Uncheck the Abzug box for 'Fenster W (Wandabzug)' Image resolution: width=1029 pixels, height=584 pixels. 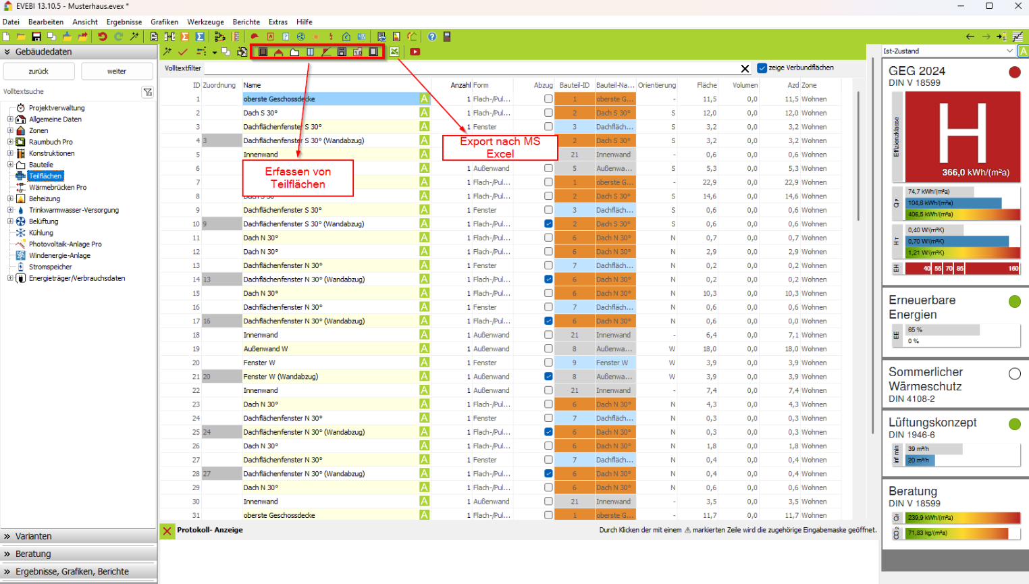coord(548,377)
